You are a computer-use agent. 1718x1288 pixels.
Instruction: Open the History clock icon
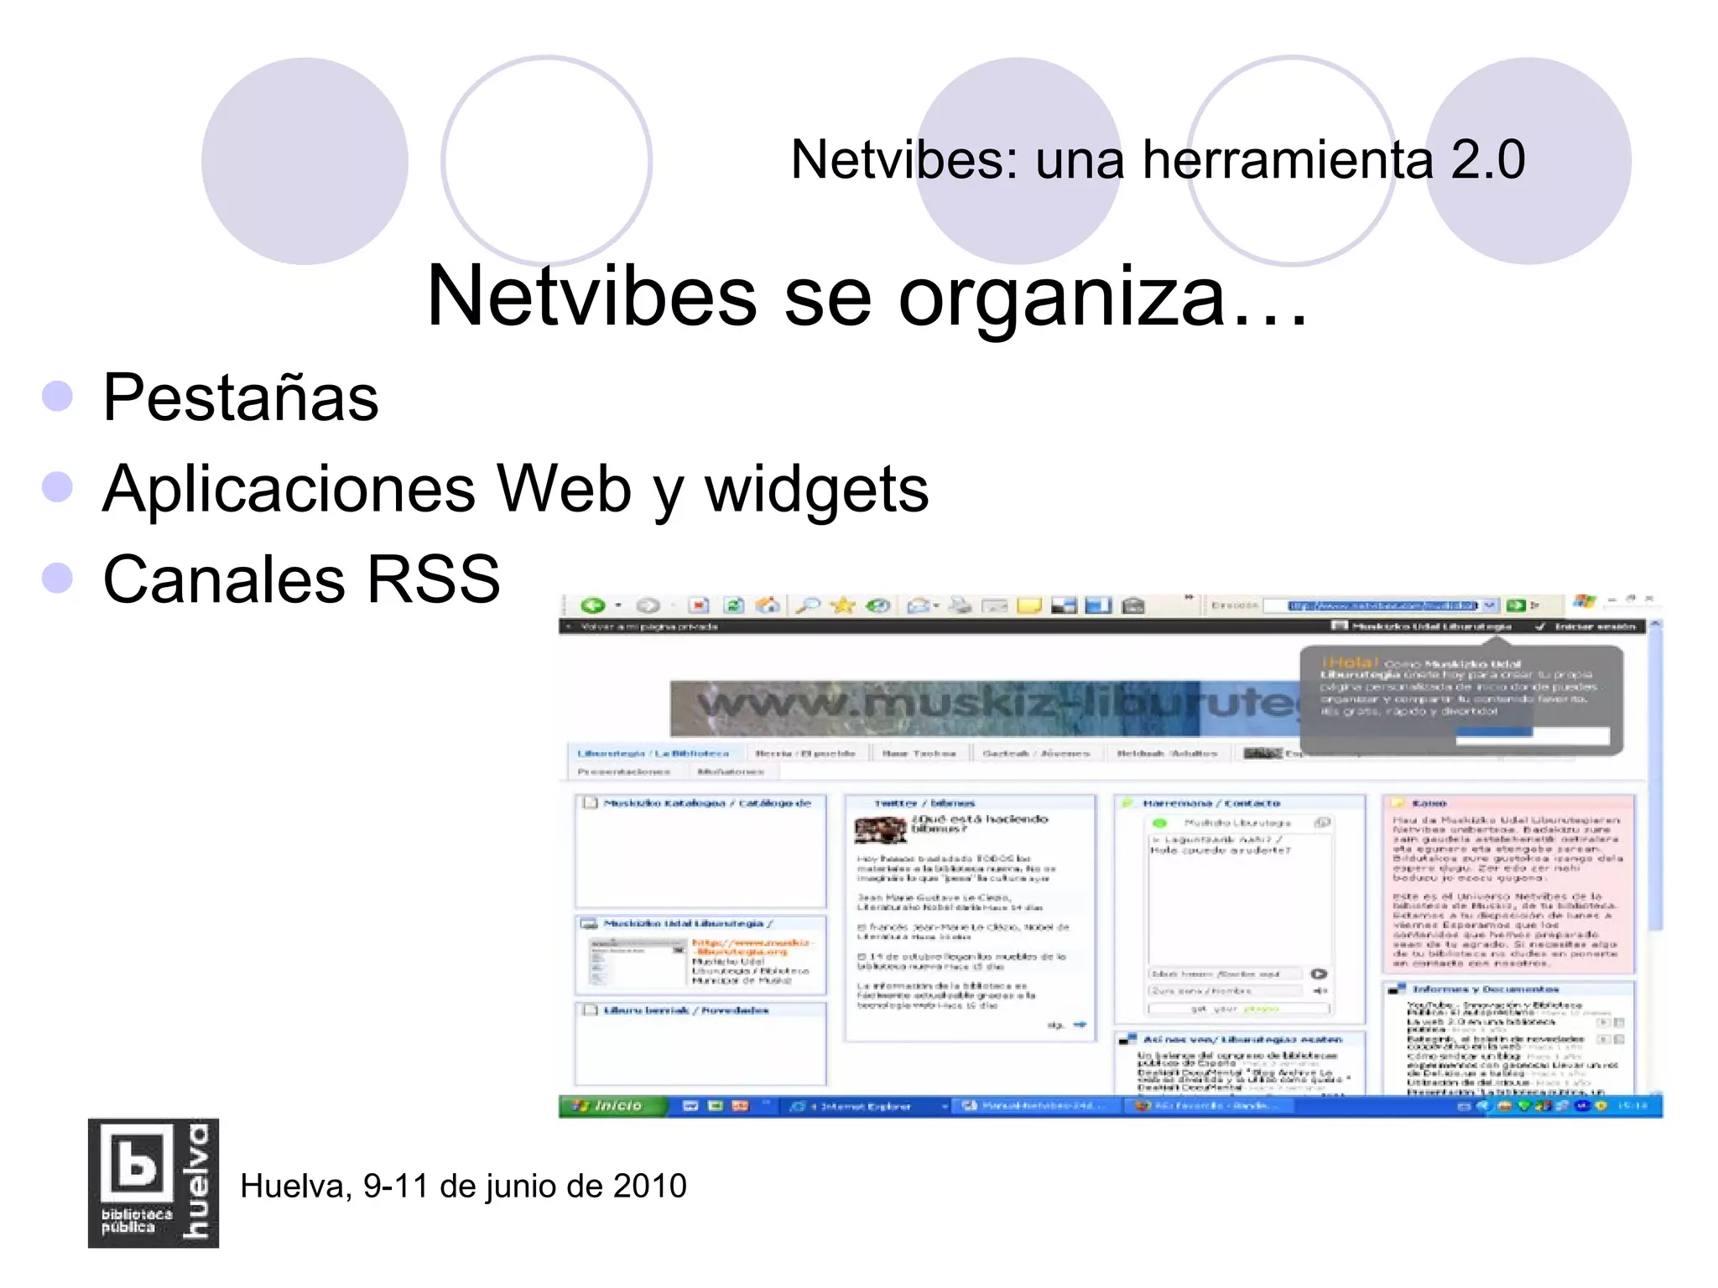(x=877, y=605)
